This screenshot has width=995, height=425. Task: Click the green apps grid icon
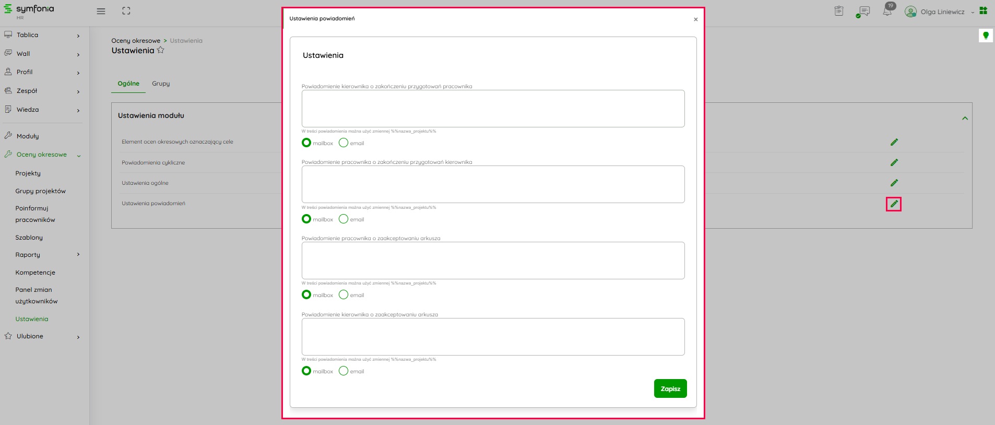[984, 11]
